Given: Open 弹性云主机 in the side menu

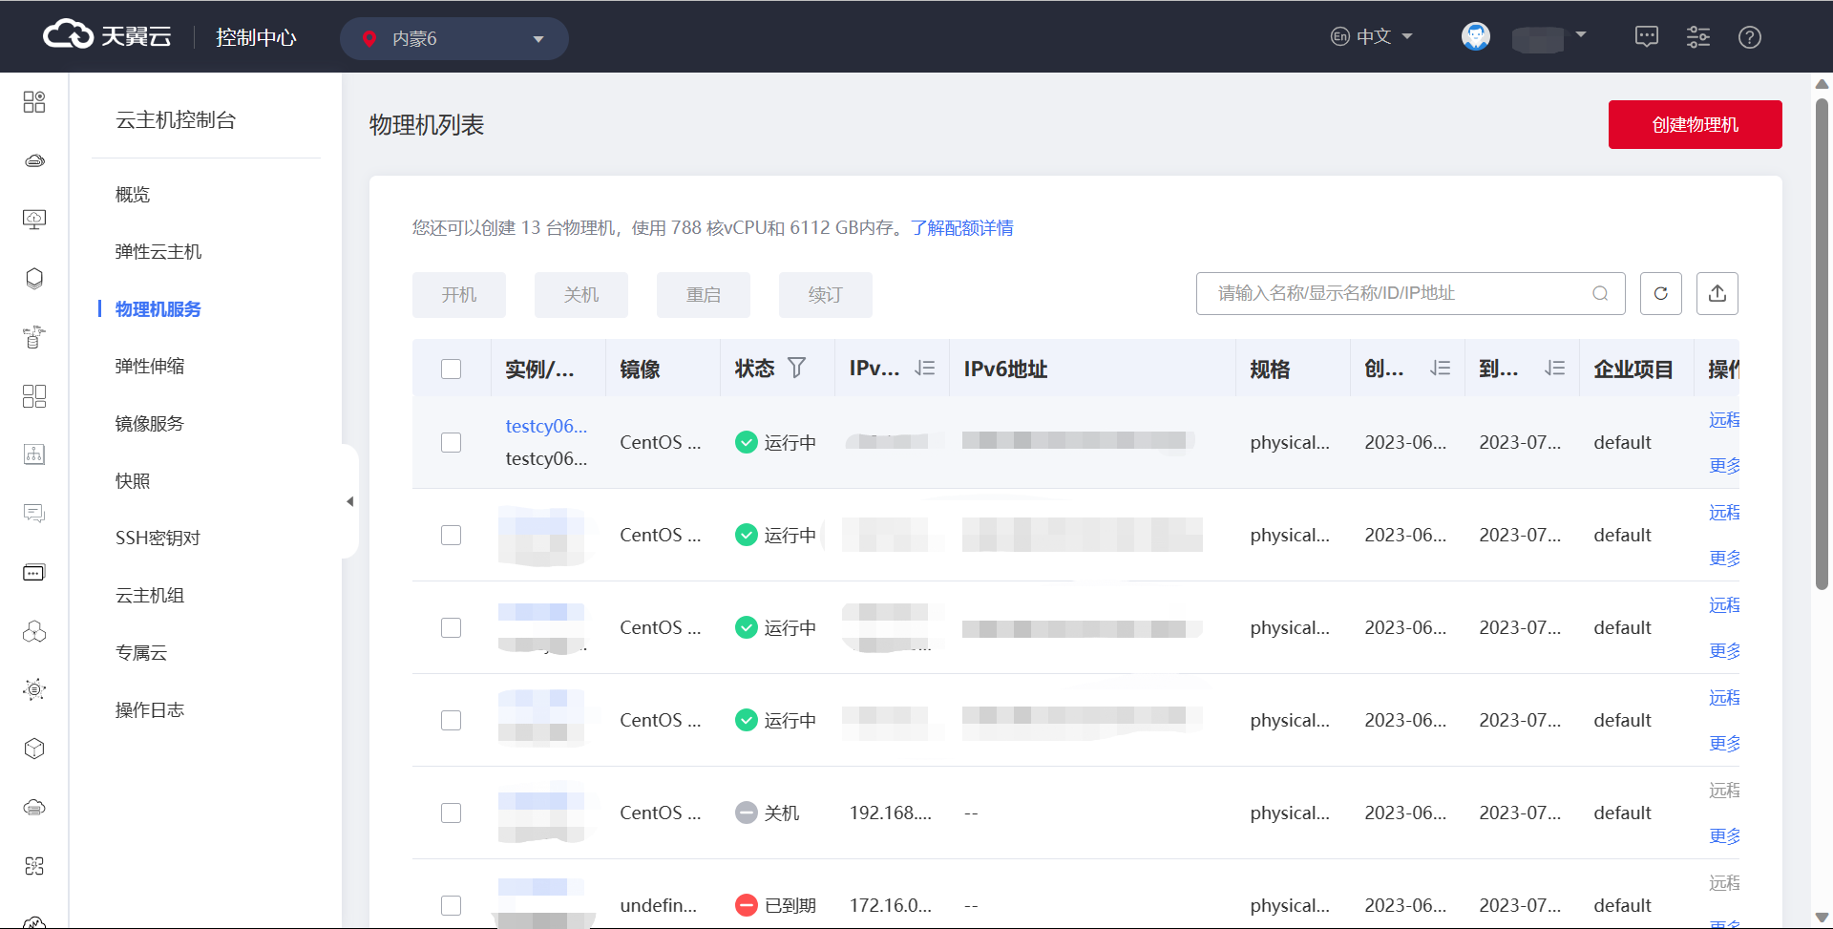Looking at the screenshot, I should click(x=158, y=252).
